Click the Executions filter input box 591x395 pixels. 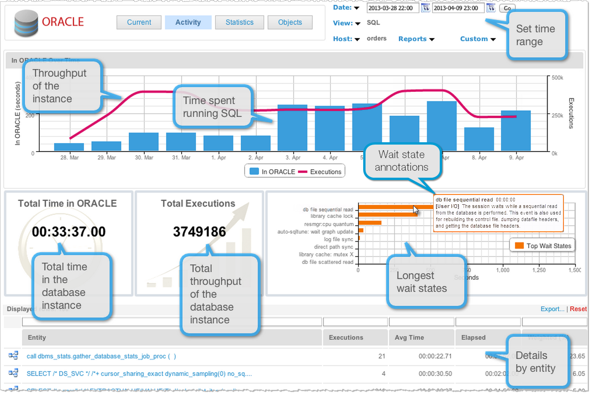pyautogui.click(x=355, y=322)
